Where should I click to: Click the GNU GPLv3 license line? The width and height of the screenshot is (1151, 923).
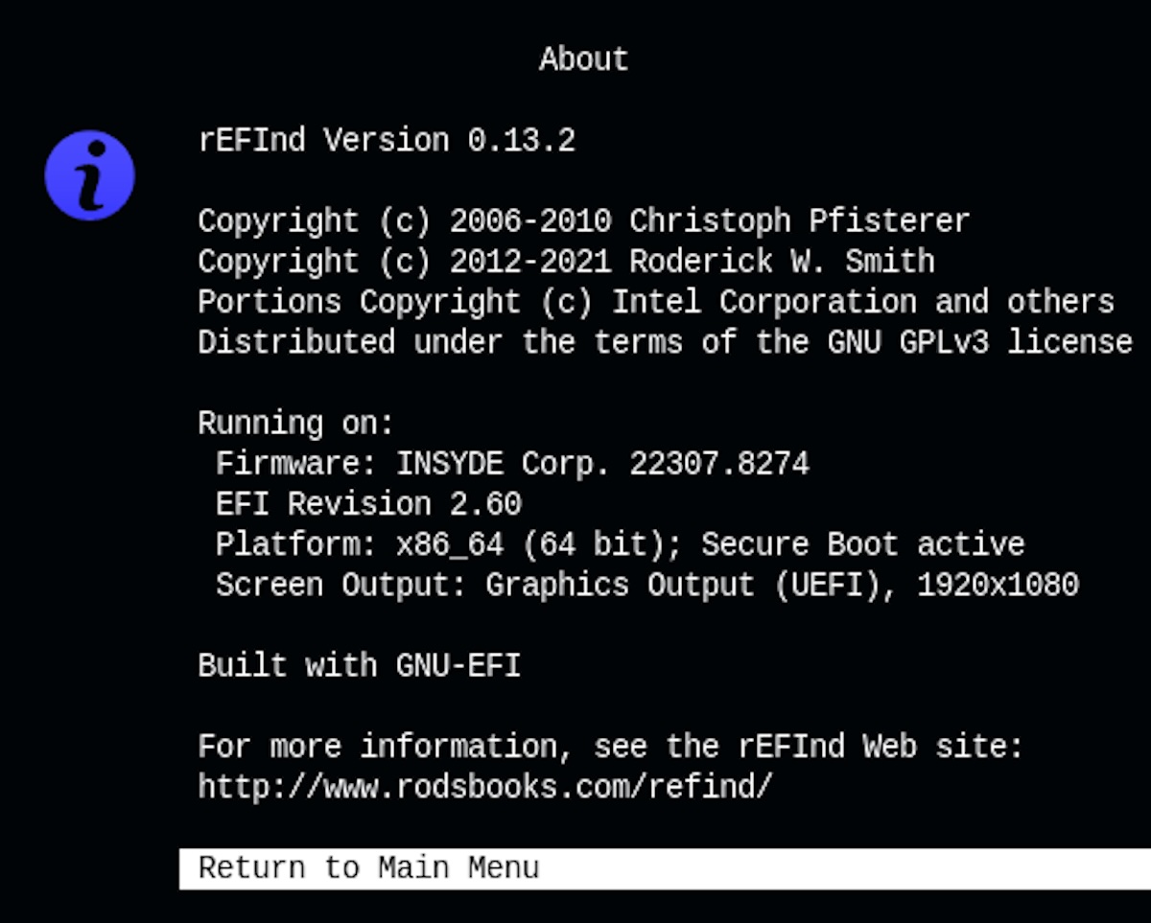pos(665,342)
